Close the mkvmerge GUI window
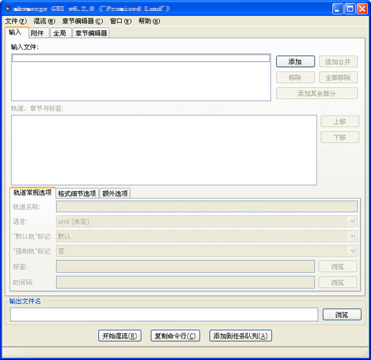The height and width of the screenshot is (360, 371). (x=362, y=9)
